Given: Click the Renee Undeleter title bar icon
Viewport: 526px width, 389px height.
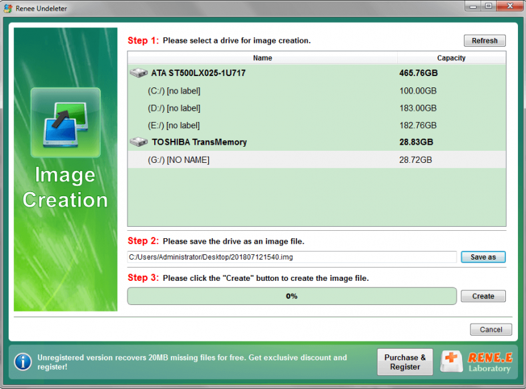Looking at the screenshot, I should coord(7,8).
